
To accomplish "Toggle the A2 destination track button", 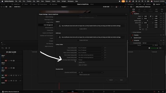I will click(6, 81).
